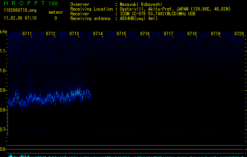
Task: Click the 0.6 frequency axis label
Action: click(x=4, y=149)
